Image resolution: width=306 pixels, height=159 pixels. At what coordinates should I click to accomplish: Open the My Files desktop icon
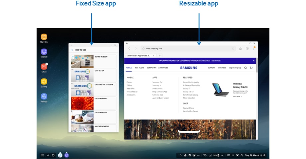coord(44,37)
